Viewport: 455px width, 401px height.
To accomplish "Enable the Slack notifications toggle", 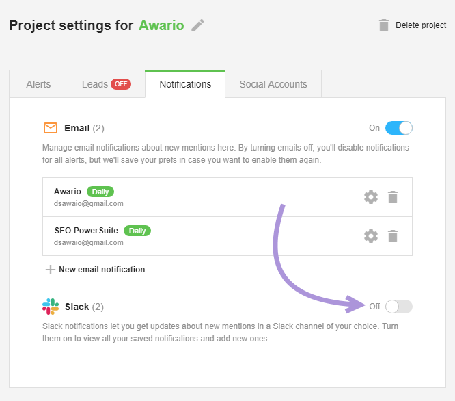I will coord(399,307).
